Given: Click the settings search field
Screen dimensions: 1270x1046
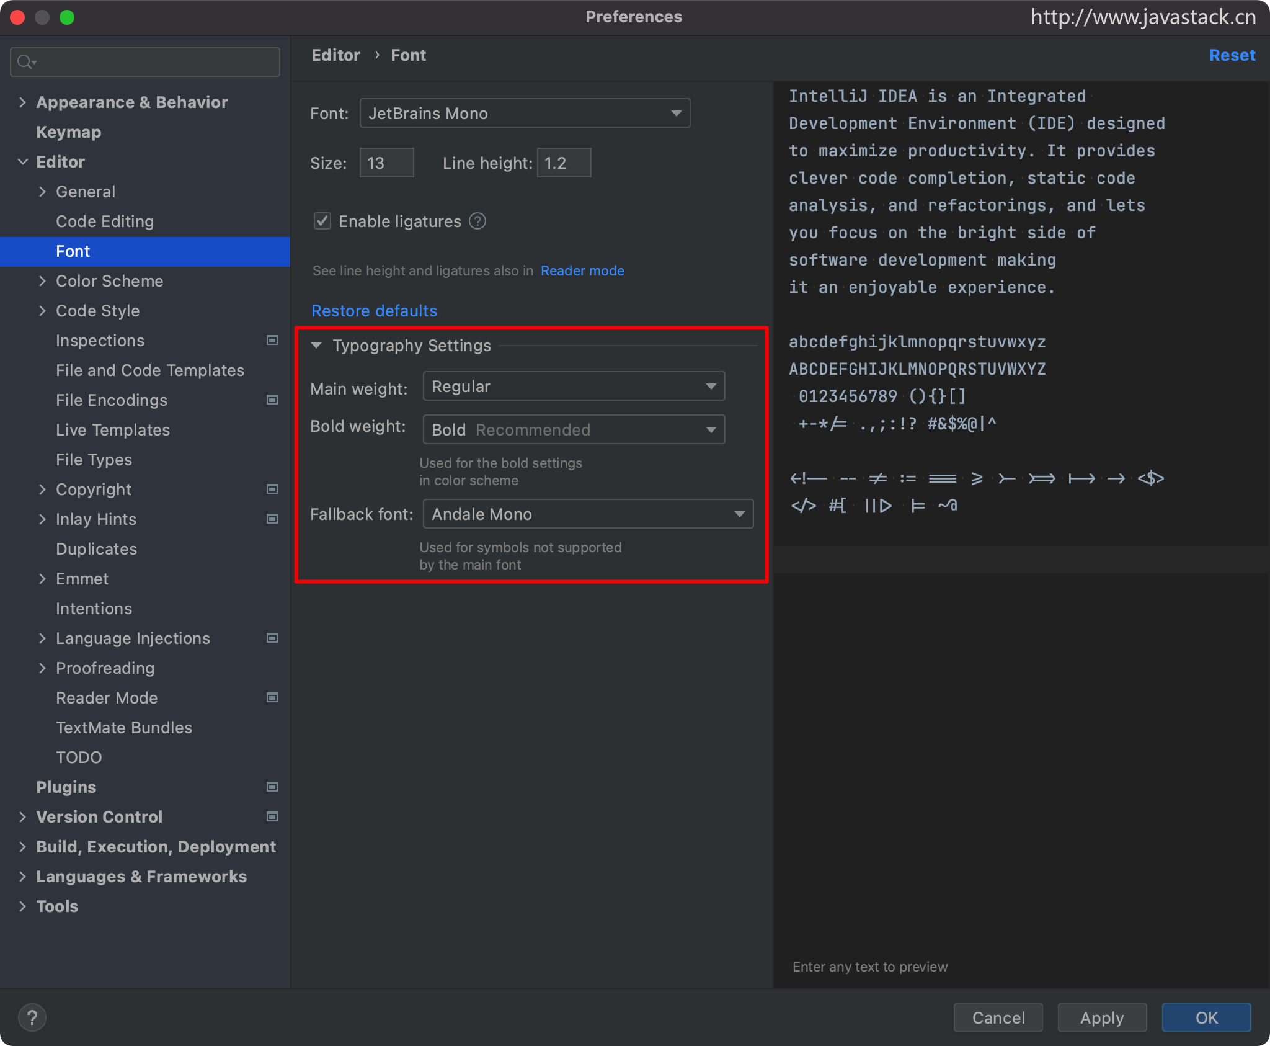Looking at the screenshot, I should click(145, 62).
